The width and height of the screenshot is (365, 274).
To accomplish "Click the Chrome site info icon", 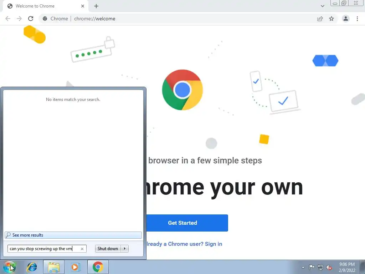I will tap(45, 19).
